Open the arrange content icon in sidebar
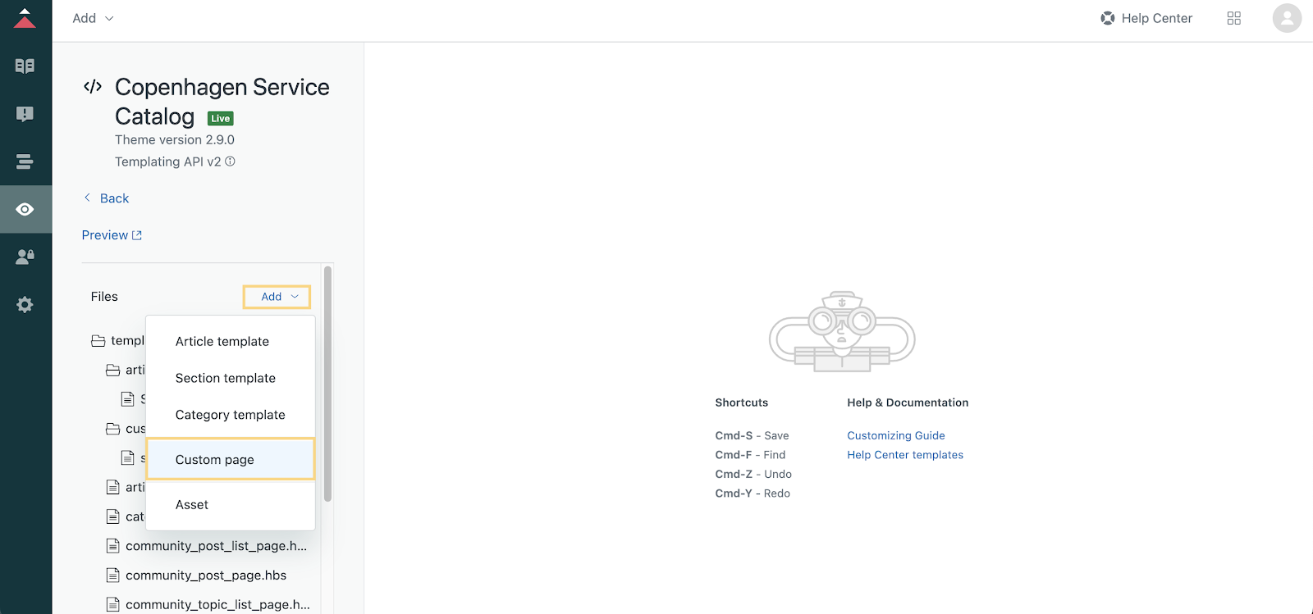This screenshot has height=614, width=1313. tap(25, 161)
